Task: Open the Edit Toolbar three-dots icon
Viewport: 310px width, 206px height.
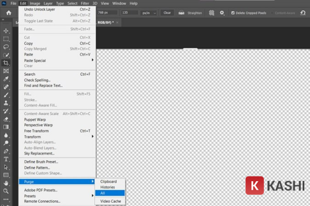Action: pyautogui.click(x=6, y=199)
